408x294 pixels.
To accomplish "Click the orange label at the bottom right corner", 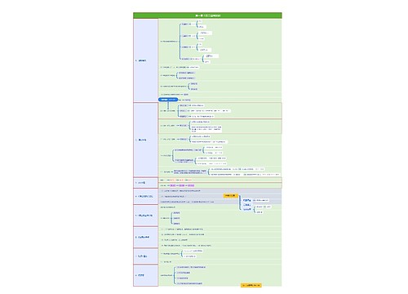I will (x=251, y=285).
